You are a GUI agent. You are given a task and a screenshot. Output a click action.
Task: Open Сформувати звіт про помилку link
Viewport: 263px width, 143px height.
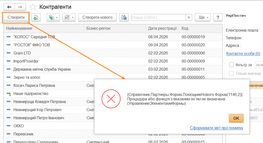click(216, 128)
